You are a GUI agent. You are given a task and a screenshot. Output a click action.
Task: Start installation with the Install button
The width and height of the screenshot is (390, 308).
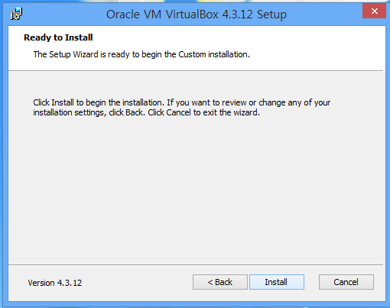pyautogui.click(x=277, y=282)
